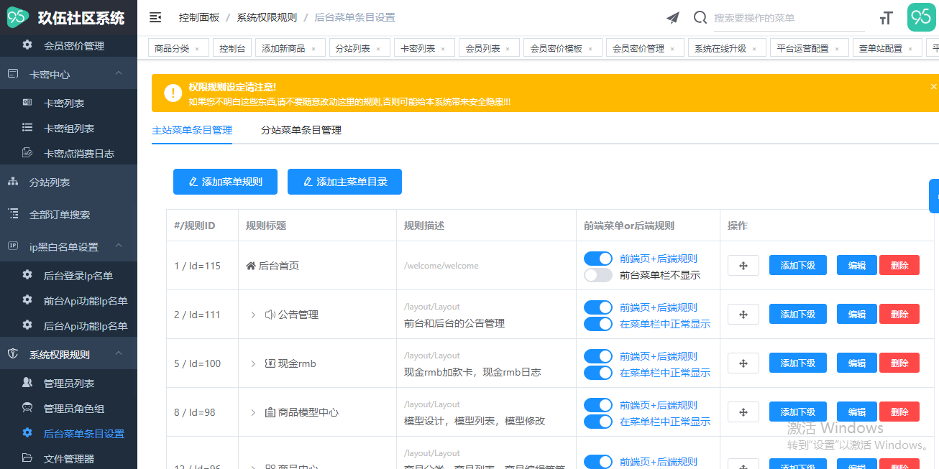Click the list icon beside 卡密组列表
Screen dimensions: 939x469
(27, 127)
